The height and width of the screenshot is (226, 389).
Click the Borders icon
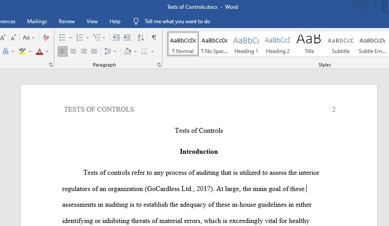[x=145, y=51]
